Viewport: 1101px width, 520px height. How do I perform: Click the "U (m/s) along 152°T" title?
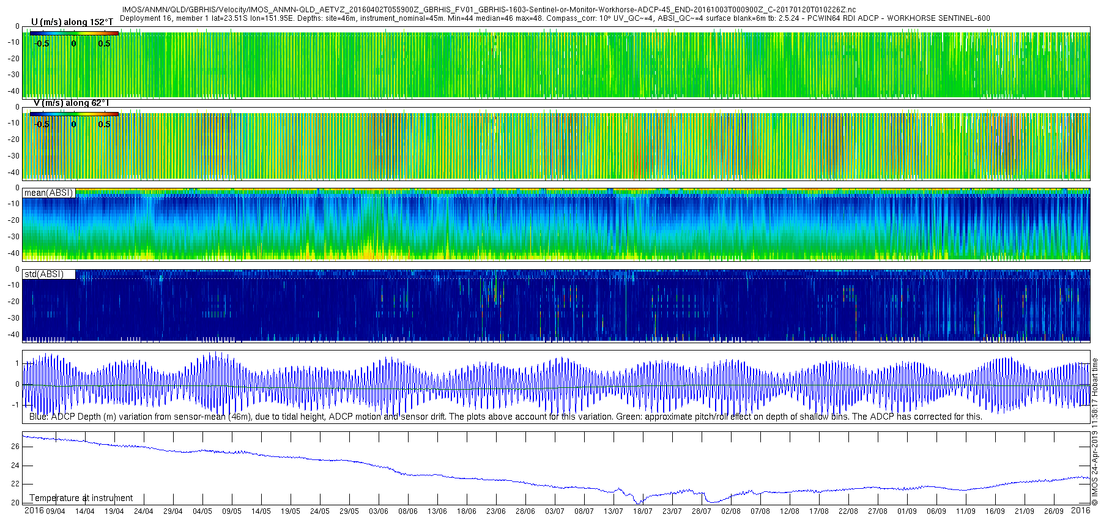click(x=72, y=22)
